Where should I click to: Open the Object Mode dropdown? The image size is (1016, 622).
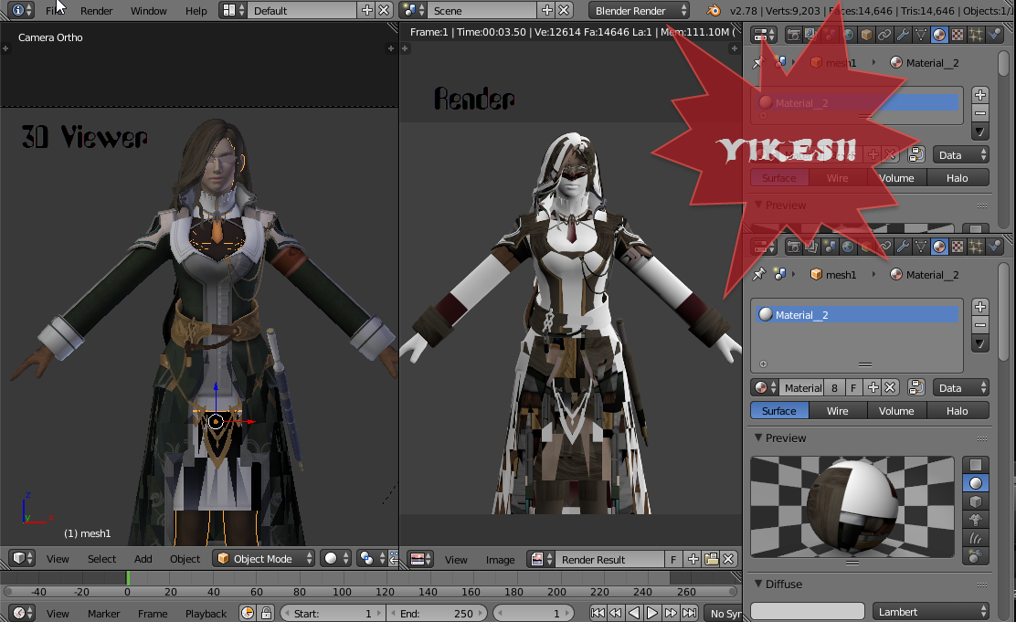click(264, 558)
